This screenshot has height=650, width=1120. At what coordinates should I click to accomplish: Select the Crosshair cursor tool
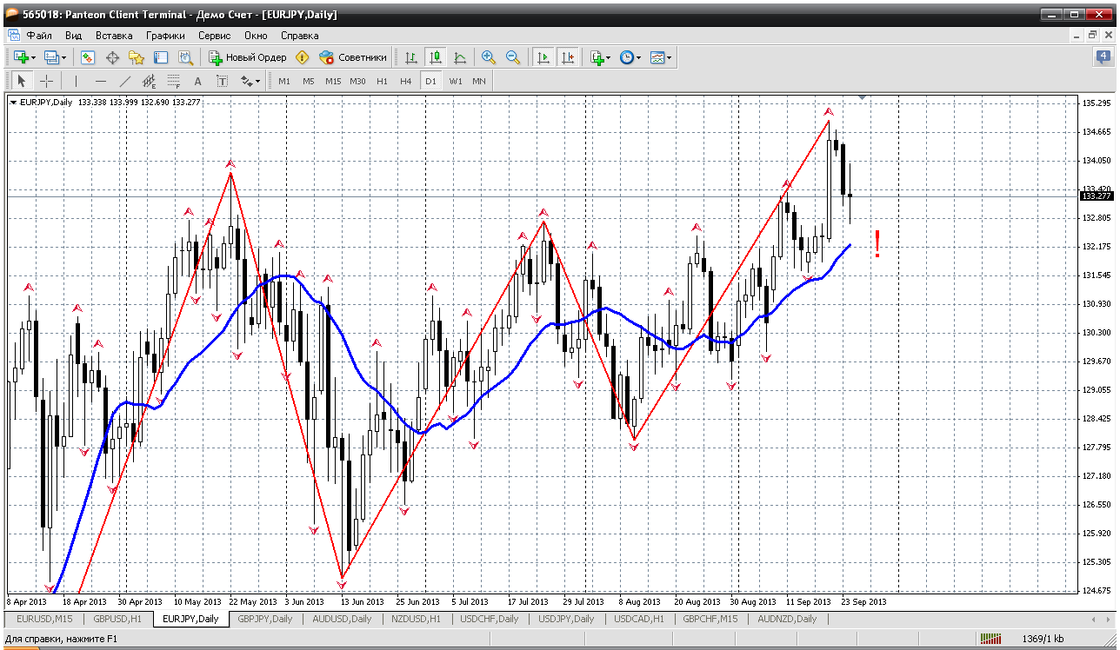coord(46,81)
